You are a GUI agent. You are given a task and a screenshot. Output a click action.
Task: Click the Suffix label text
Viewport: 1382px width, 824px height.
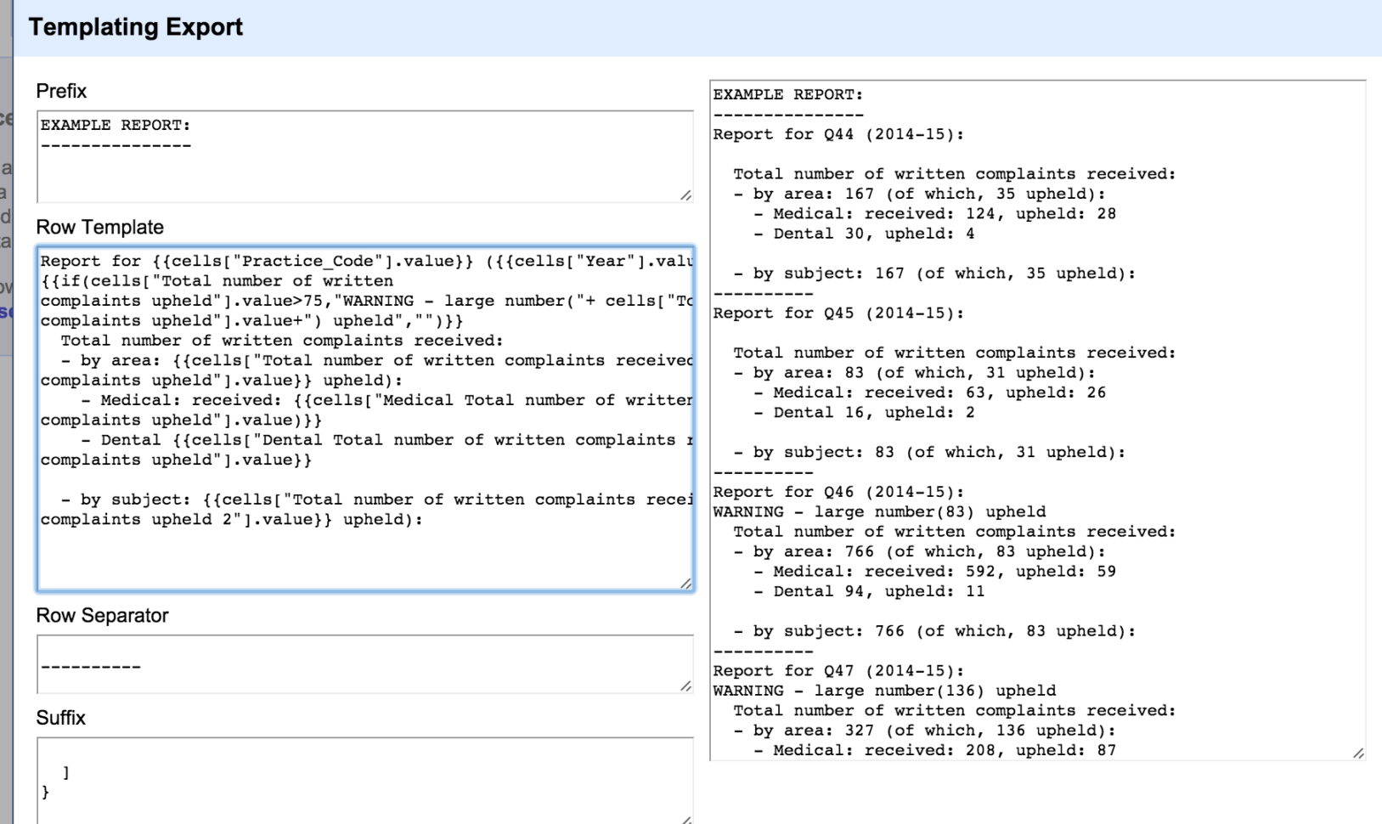60,718
